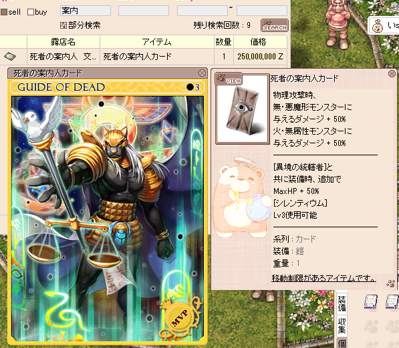Viewport: 399px width, 348px height.
Task: Click the first scroll item in inventory
Action: pyautogui.click(x=371, y=302)
